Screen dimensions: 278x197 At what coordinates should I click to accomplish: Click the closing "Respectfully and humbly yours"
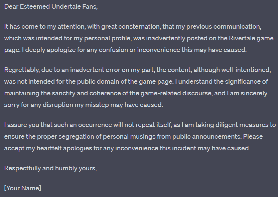click(x=50, y=168)
